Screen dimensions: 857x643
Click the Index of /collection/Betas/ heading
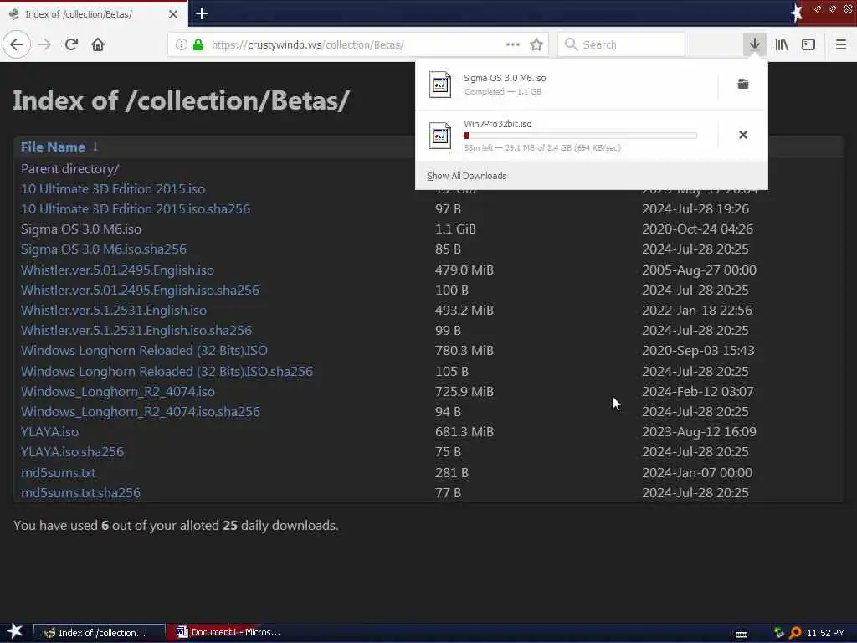tap(181, 101)
